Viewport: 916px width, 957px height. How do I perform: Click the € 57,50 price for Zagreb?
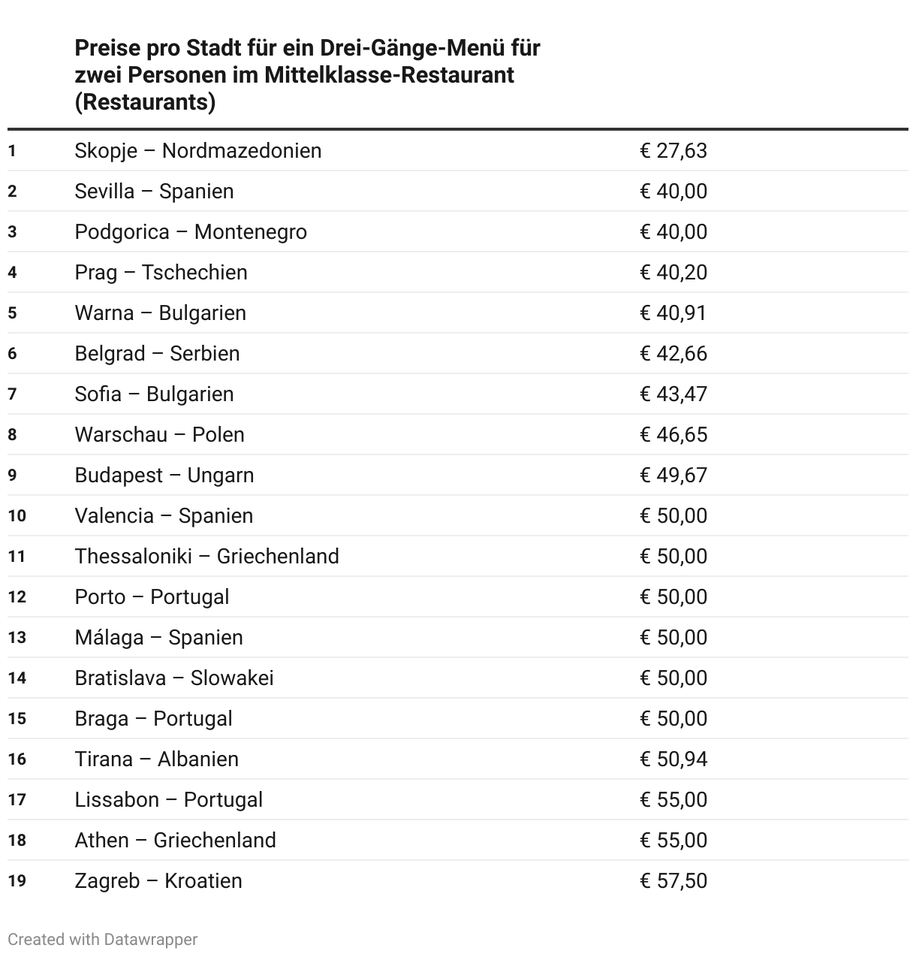pyautogui.click(x=673, y=881)
